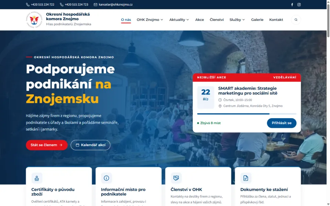Click the info icon on Informační místo card
The image size is (330, 206).
pyautogui.click(x=106, y=178)
